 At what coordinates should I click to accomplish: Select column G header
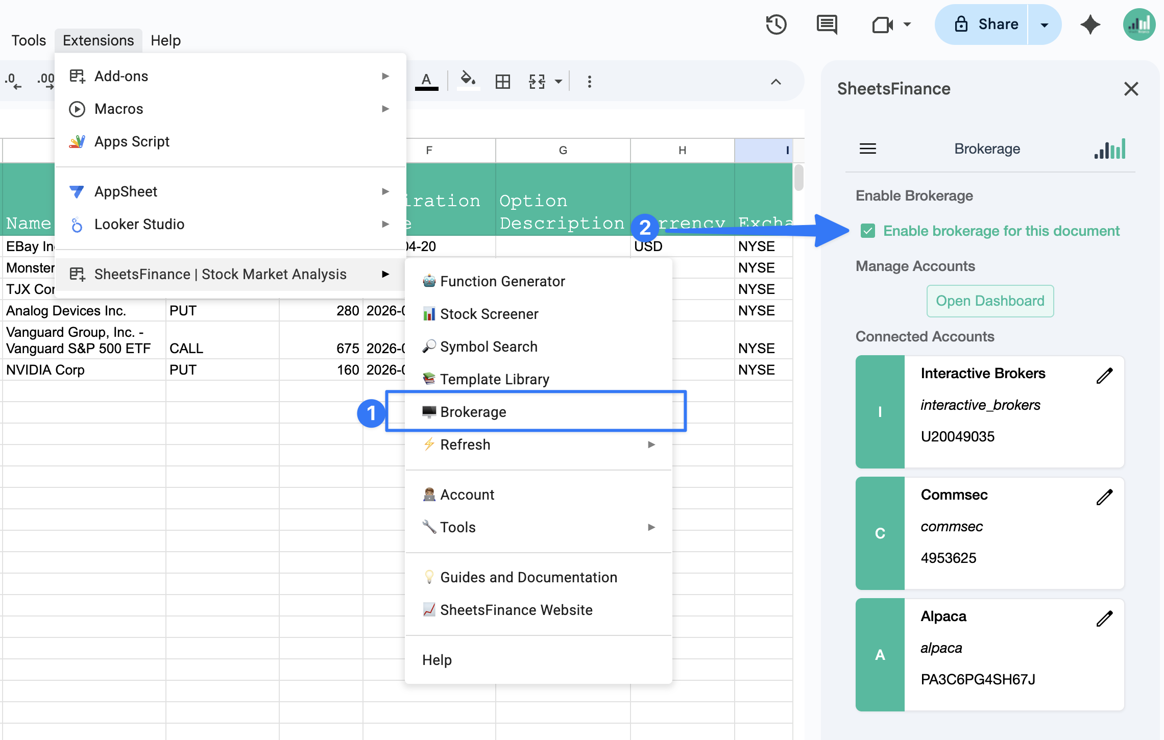pos(563,150)
